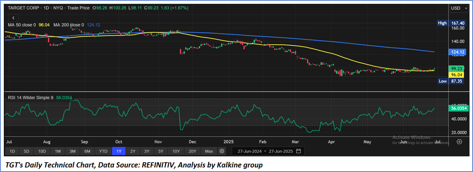The width and height of the screenshot is (473, 172).
Task: Select the 5Y timeframe
Action: click(161, 151)
